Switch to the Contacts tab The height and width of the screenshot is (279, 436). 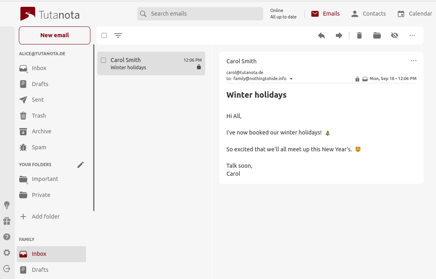click(368, 14)
